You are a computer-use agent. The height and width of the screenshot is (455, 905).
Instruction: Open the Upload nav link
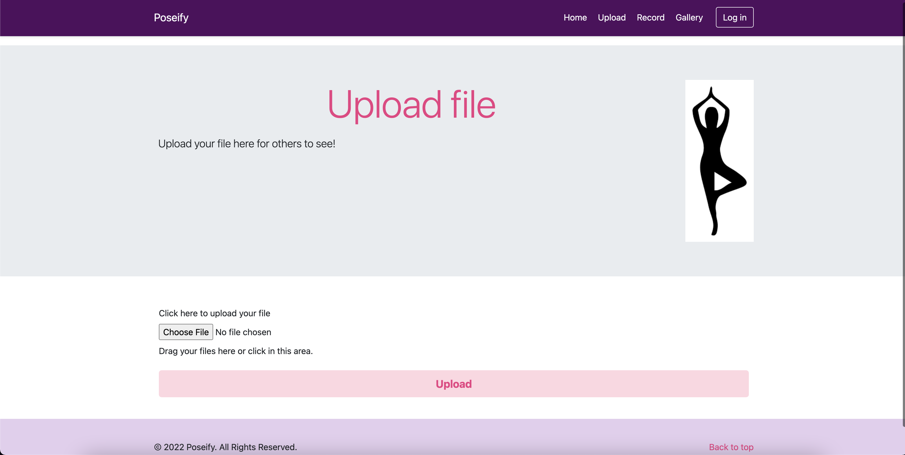click(611, 18)
